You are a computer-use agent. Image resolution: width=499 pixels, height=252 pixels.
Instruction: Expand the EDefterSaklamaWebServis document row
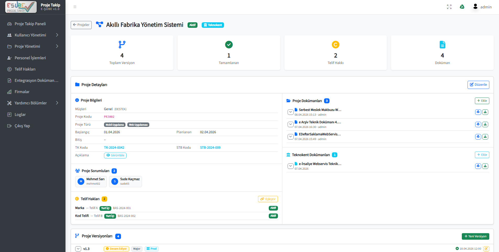(290, 137)
